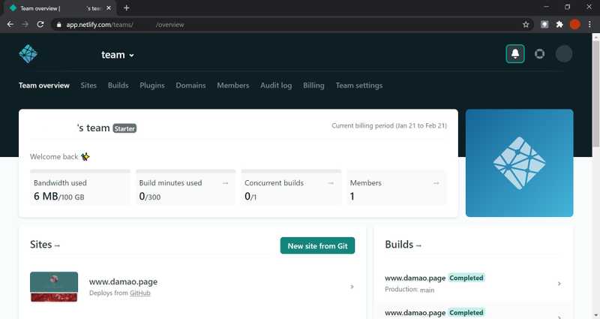Open the user avatar menu
Image resolution: width=600 pixels, height=319 pixels.
tap(564, 53)
